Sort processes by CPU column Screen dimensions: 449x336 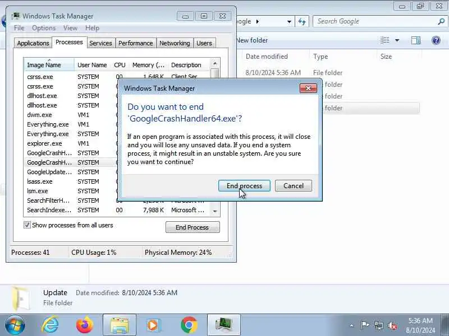point(120,65)
